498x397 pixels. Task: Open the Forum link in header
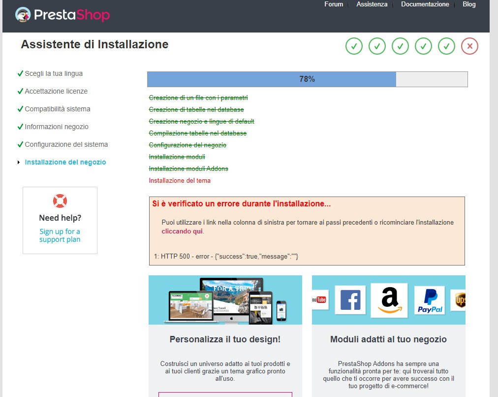coord(334,4)
